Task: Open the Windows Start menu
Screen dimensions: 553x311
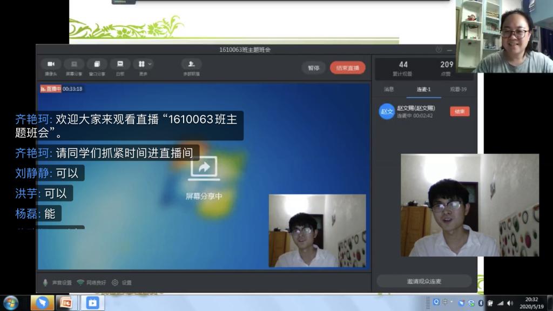Action: [x=10, y=303]
